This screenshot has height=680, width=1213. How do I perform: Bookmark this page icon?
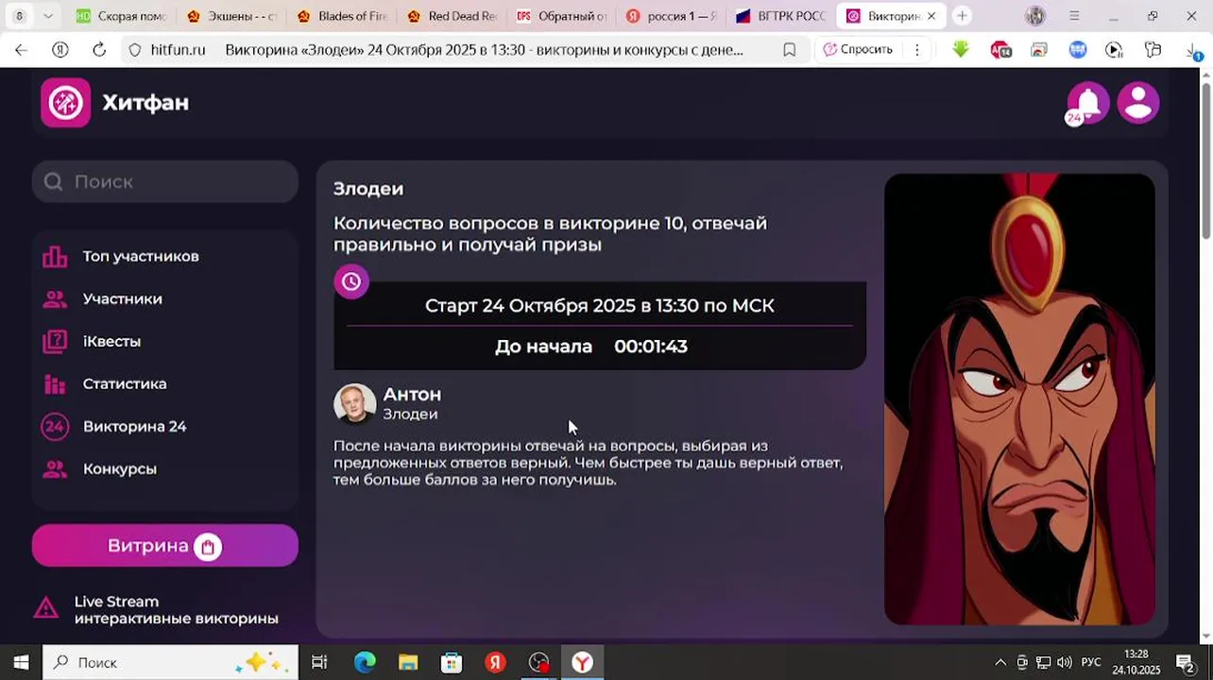pos(789,50)
